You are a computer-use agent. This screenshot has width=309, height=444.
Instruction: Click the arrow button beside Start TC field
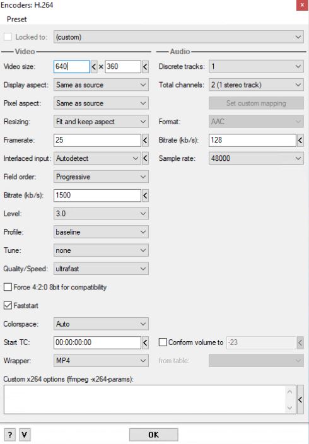[145, 342]
